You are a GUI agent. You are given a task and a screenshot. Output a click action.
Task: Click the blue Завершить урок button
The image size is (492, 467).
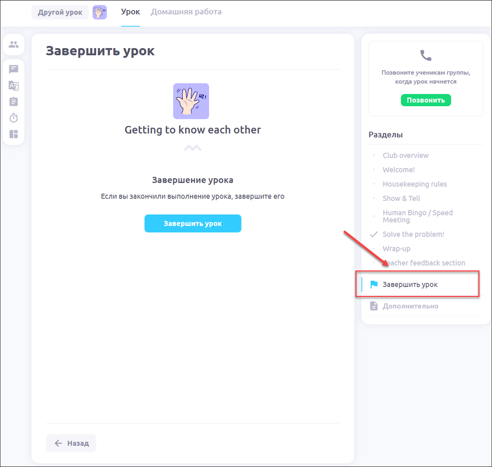click(193, 223)
